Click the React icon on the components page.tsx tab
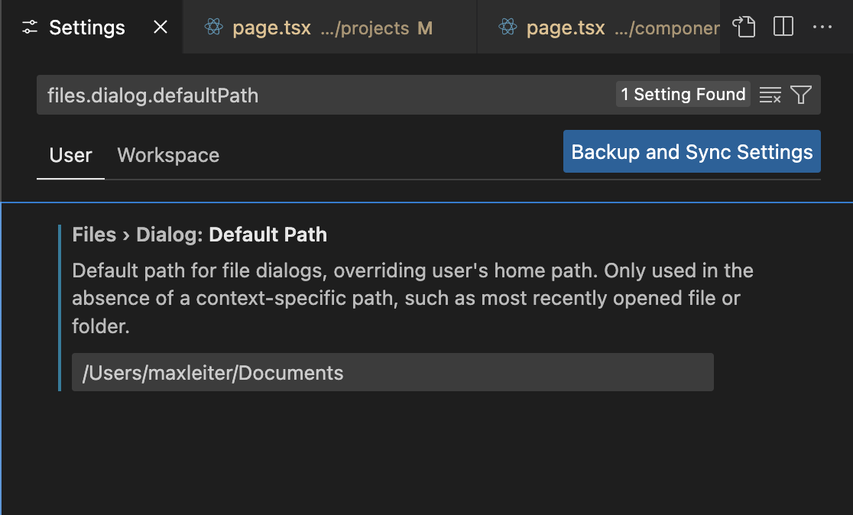The height and width of the screenshot is (515, 853). pyautogui.click(x=508, y=28)
